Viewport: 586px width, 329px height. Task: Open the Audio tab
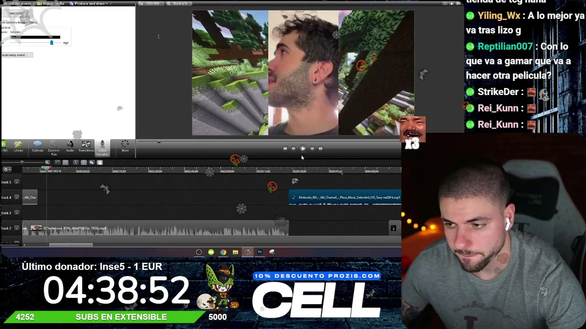point(70,146)
